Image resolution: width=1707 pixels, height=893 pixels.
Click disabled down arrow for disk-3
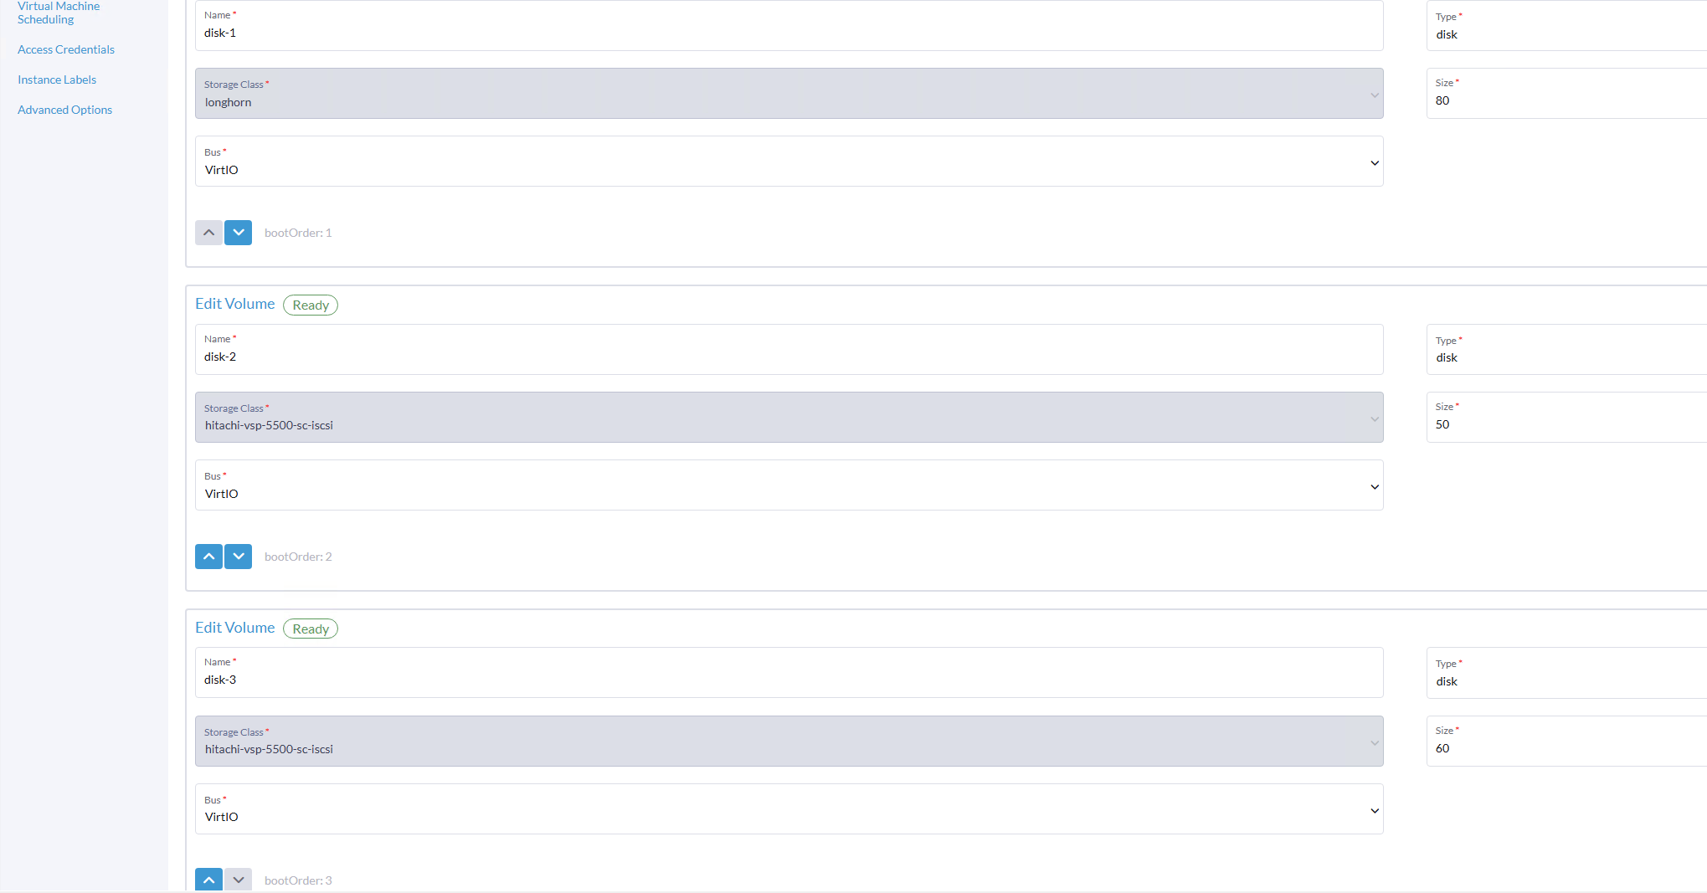(238, 880)
